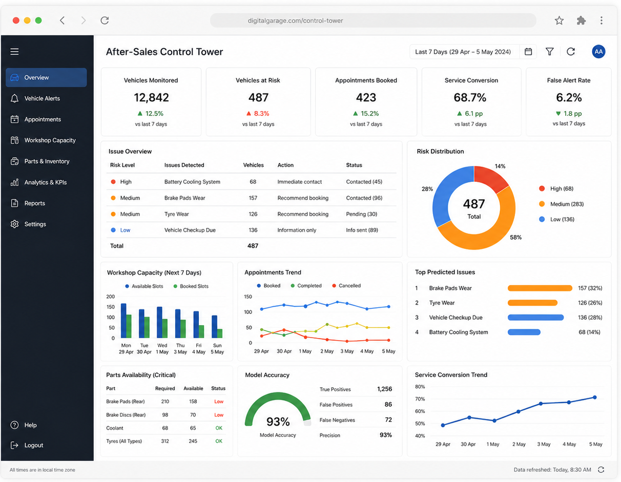Screen dimensions: 621x482
Task: Click the False Positives value 86
Action: [x=388, y=405]
